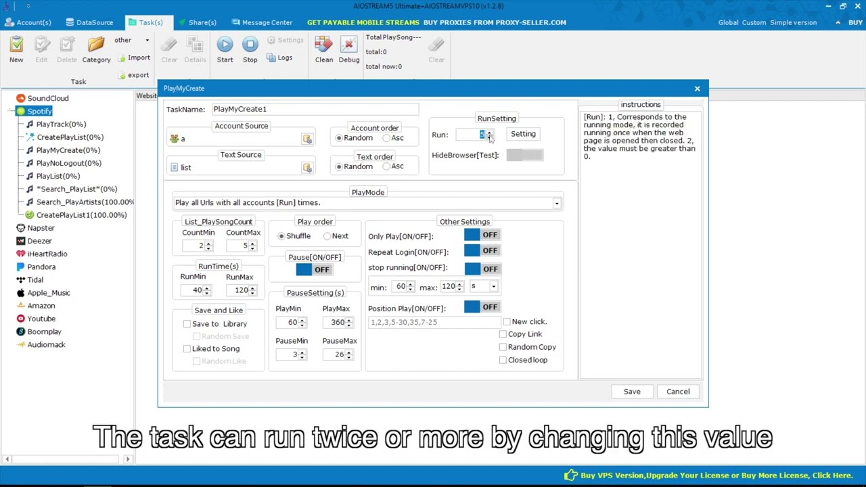Choose Asc for Account order
This screenshot has height=487, width=866.
(x=393, y=138)
